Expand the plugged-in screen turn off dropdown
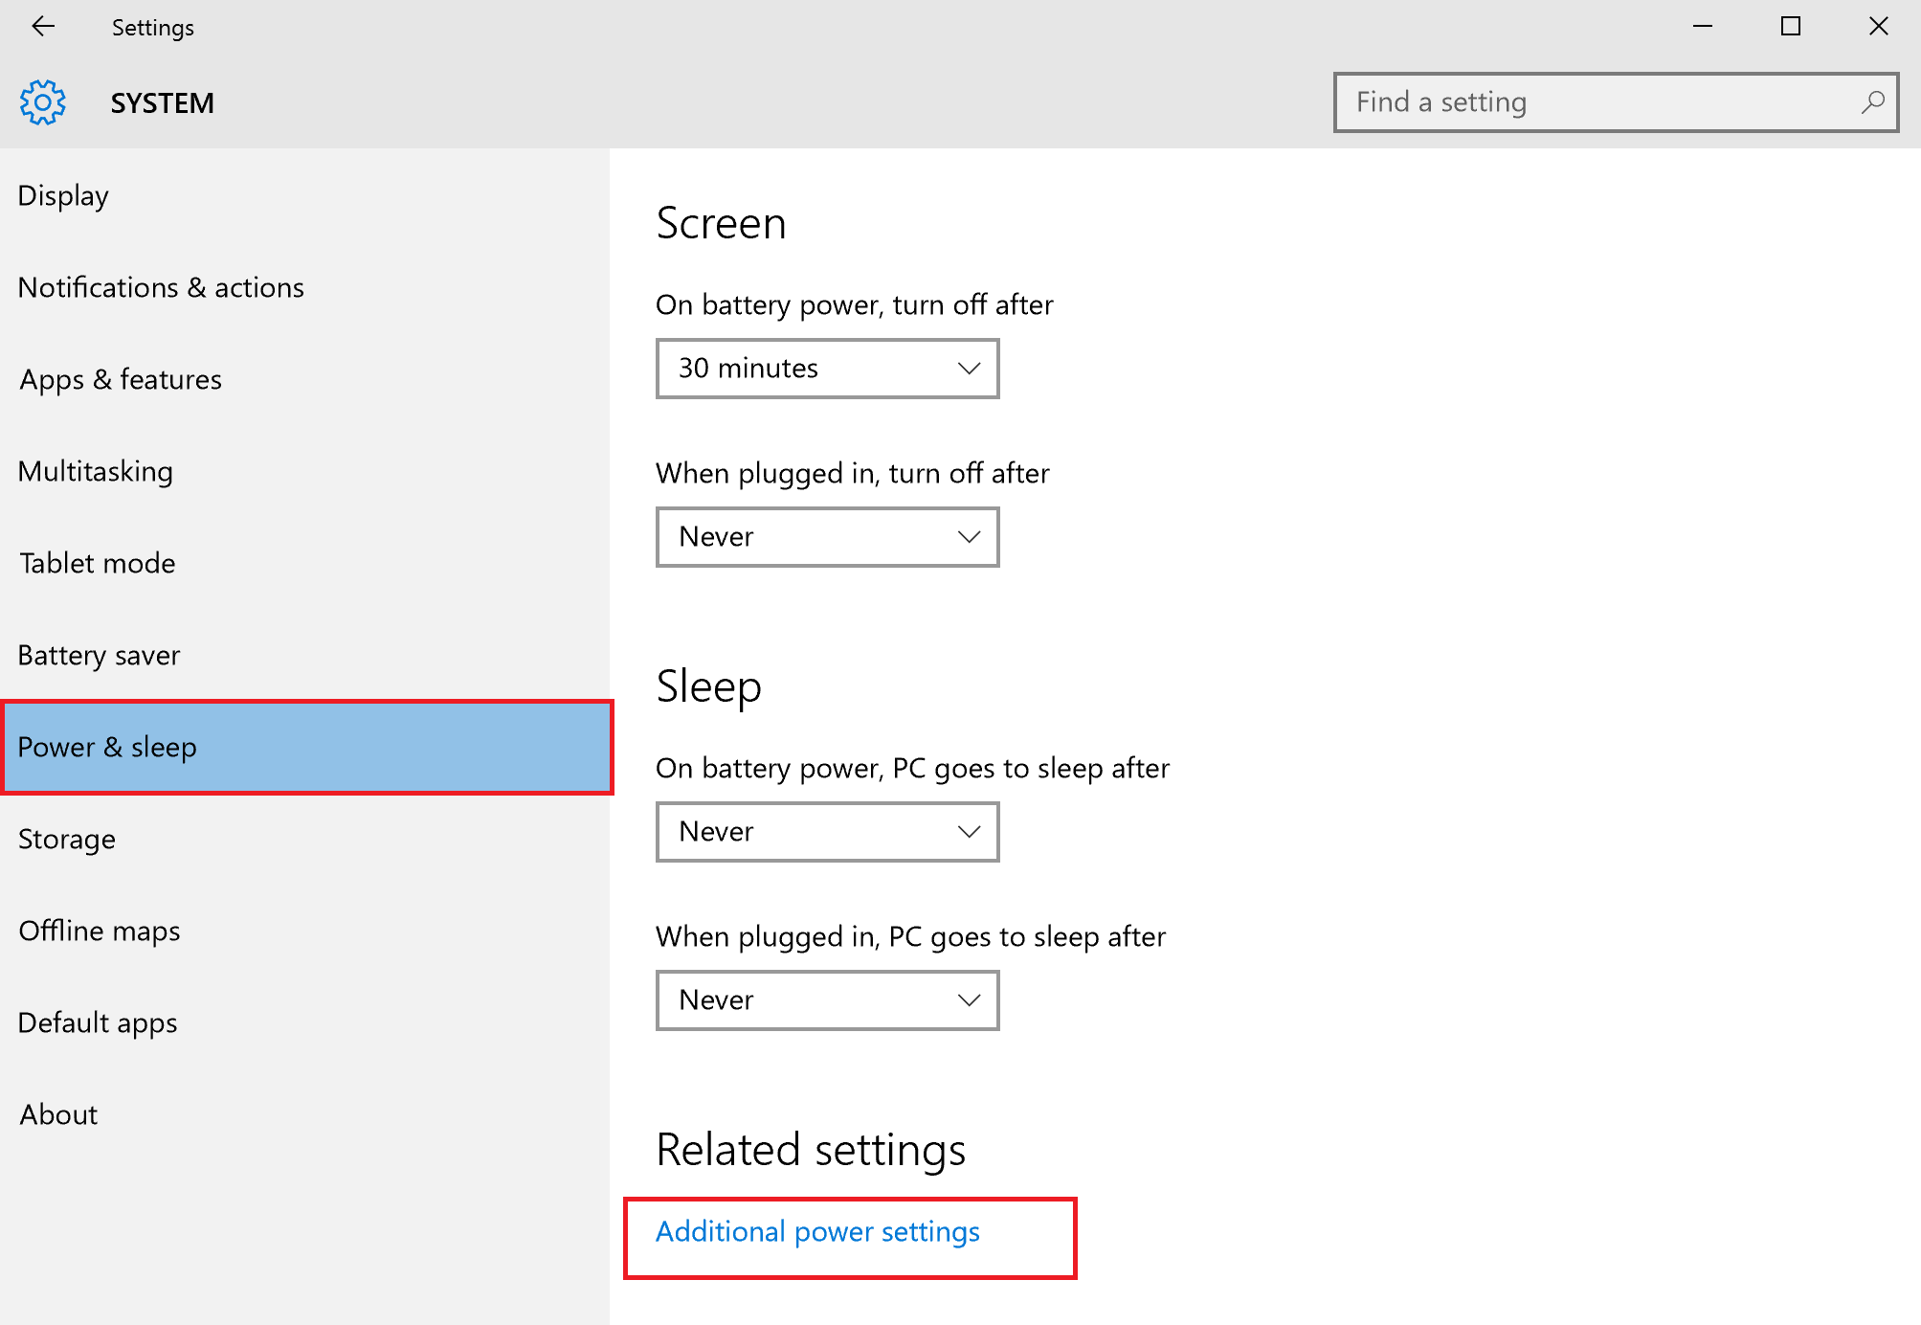1921x1325 pixels. coord(826,537)
